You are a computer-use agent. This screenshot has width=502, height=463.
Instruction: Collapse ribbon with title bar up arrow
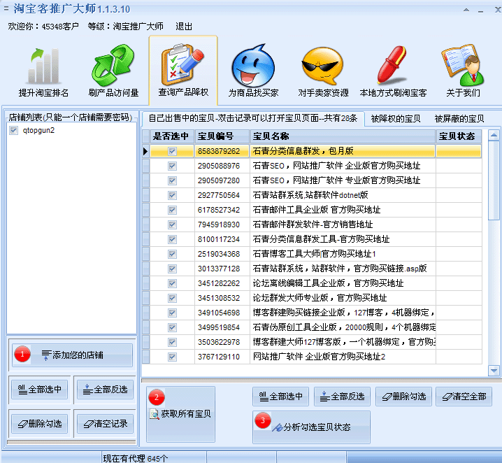click(x=466, y=10)
